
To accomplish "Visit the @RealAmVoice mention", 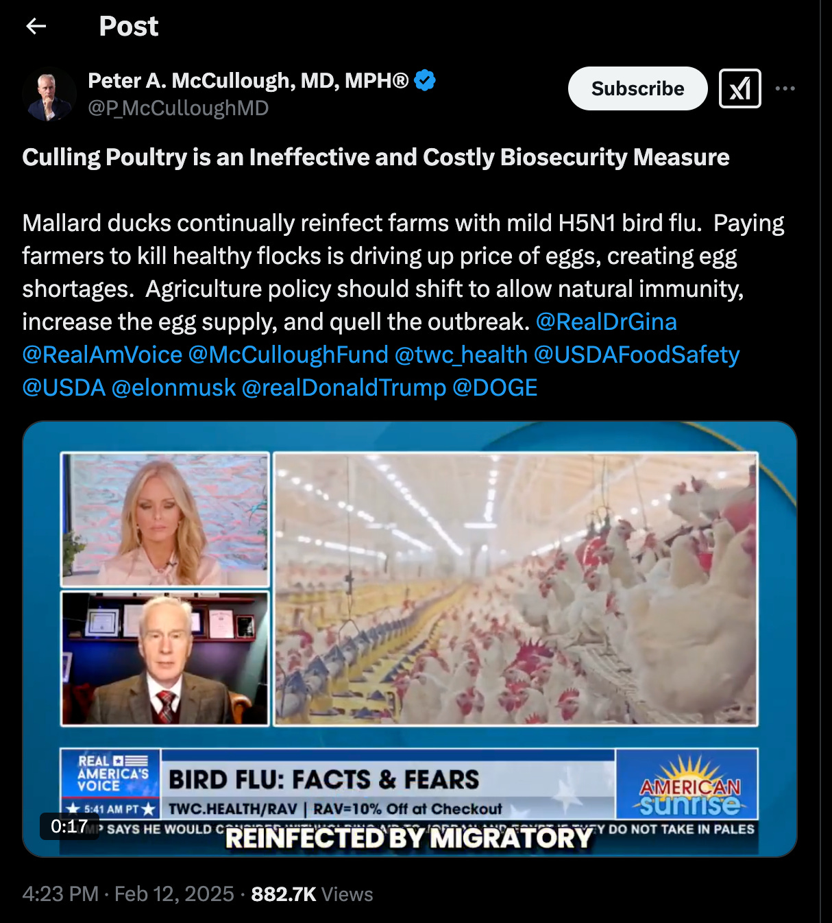I will point(102,355).
